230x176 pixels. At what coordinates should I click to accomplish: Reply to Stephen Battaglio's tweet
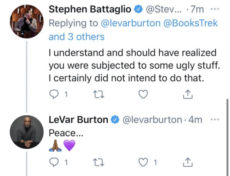(54, 94)
